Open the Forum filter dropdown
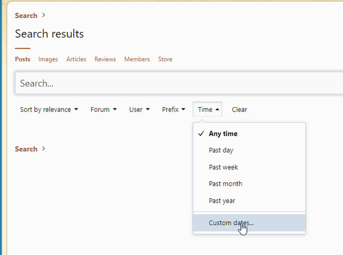Image resolution: width=343 pixels, height=255 pixels. point(104,109)
